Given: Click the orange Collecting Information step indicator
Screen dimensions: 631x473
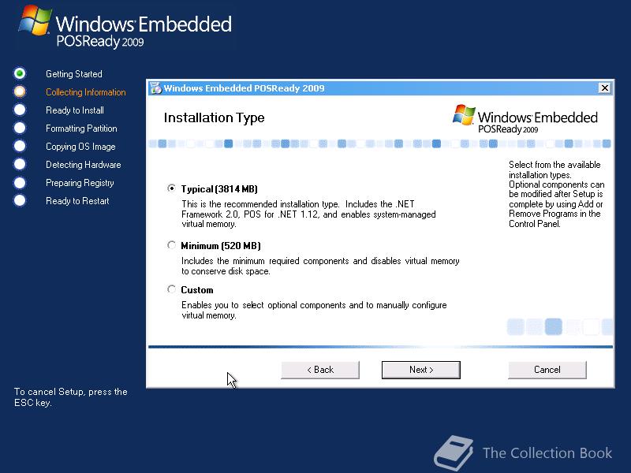Looking at the screenshot, I should [x=19, y=91].
